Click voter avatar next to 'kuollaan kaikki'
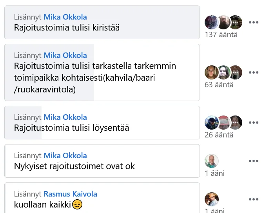 tap(212, 199)
